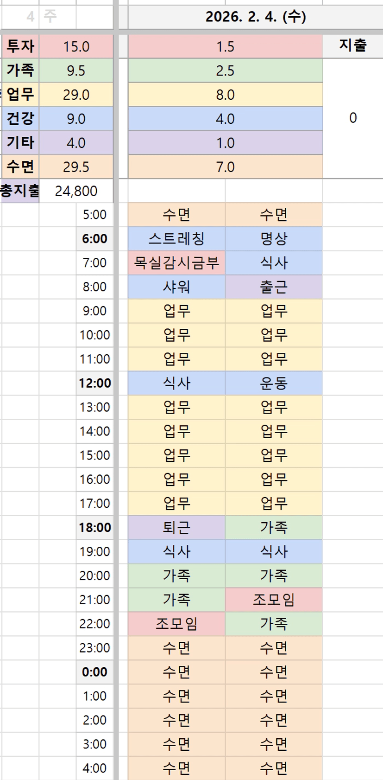Viewport: 383px width, 780px height.
Task: Select the 운동 cell in the 12:00 row
Action: tap(274, 383)
